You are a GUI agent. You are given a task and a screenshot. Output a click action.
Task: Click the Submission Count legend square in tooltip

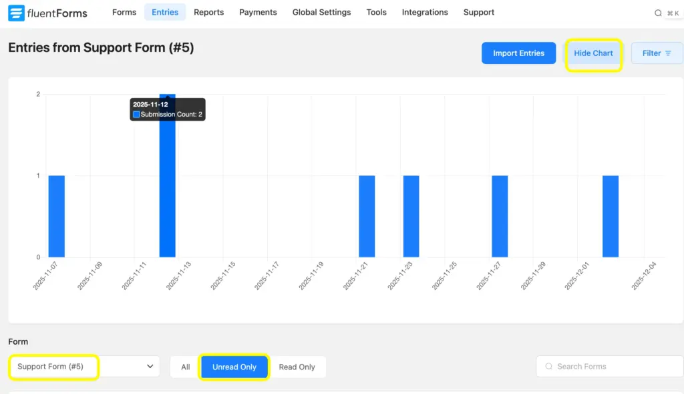pos(136,115)
